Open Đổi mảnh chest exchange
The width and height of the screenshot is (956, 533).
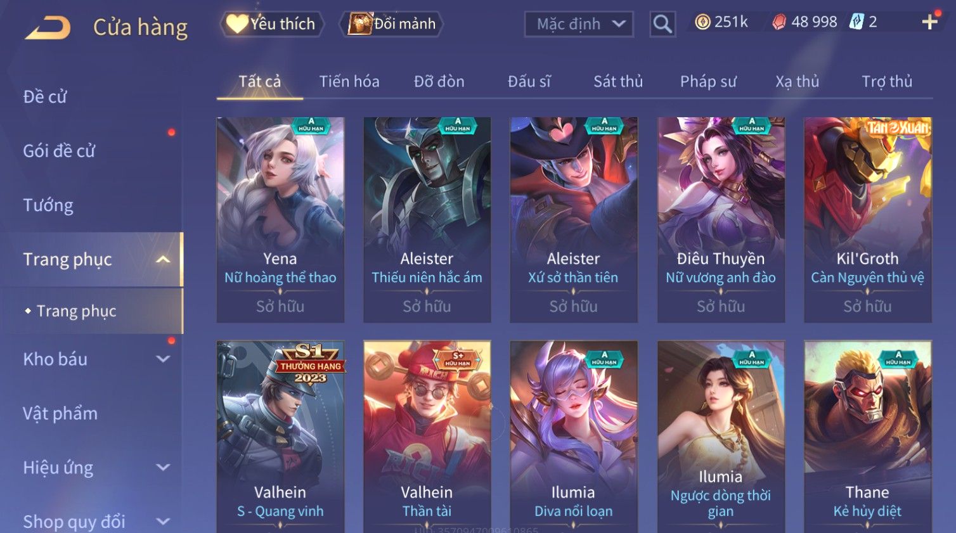point(392,24)
